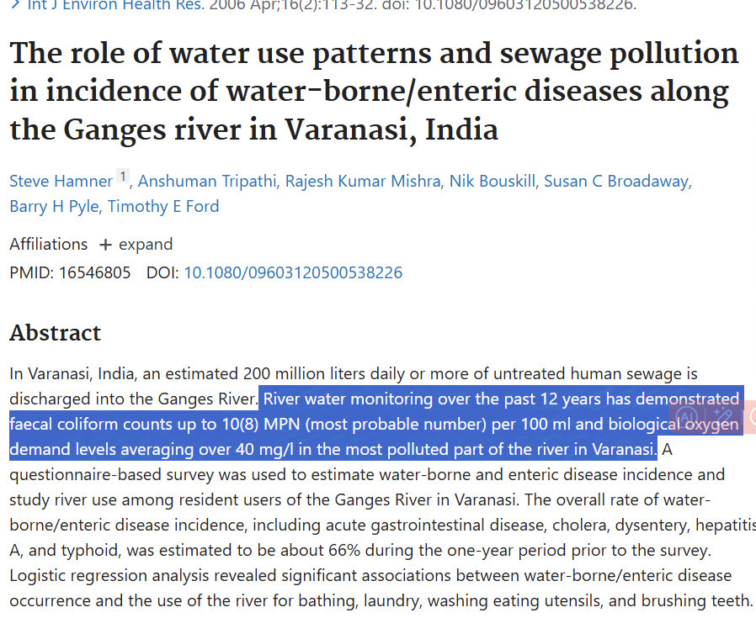This screenshot has height=618, width=756.
Task: Click the plus icon to expand affiliations
Action: pos(105,245)
